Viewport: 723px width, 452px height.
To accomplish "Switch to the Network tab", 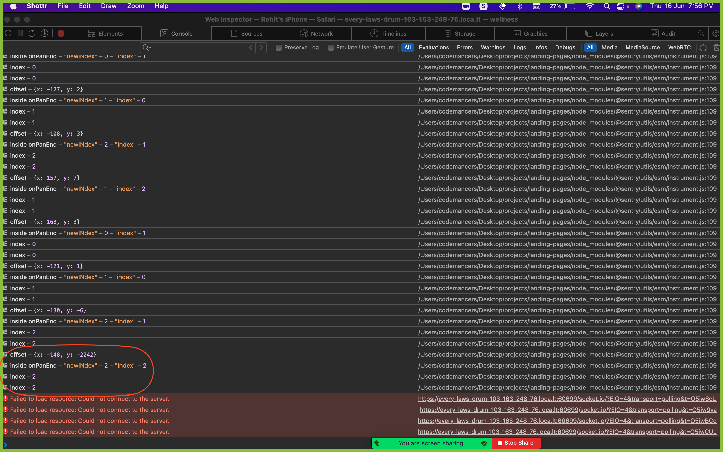I will point(316,33).
